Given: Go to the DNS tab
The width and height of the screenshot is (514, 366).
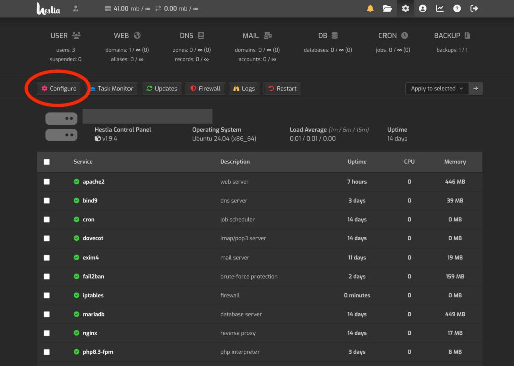Looking at the screenshot, I should [x=192, y=36].
